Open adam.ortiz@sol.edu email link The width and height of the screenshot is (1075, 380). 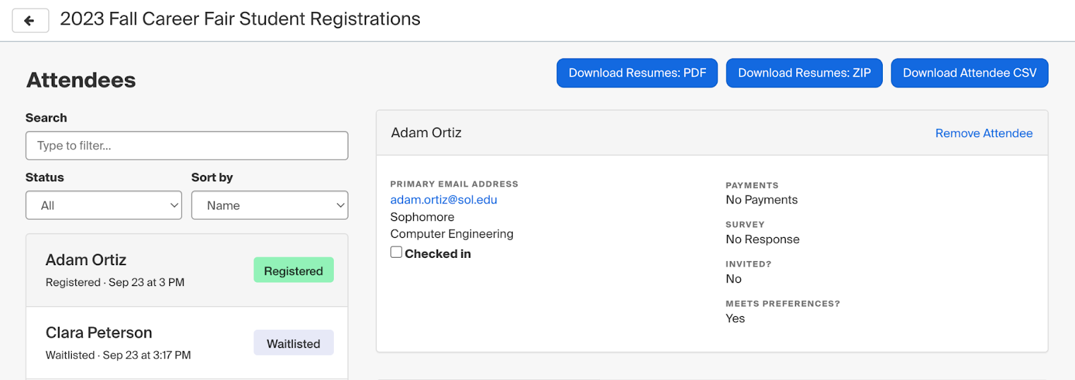coord(443,200)
